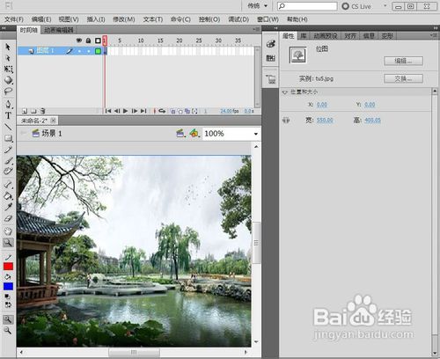
Task: Select the Deco tool
Action: click(x=8, y=172)
